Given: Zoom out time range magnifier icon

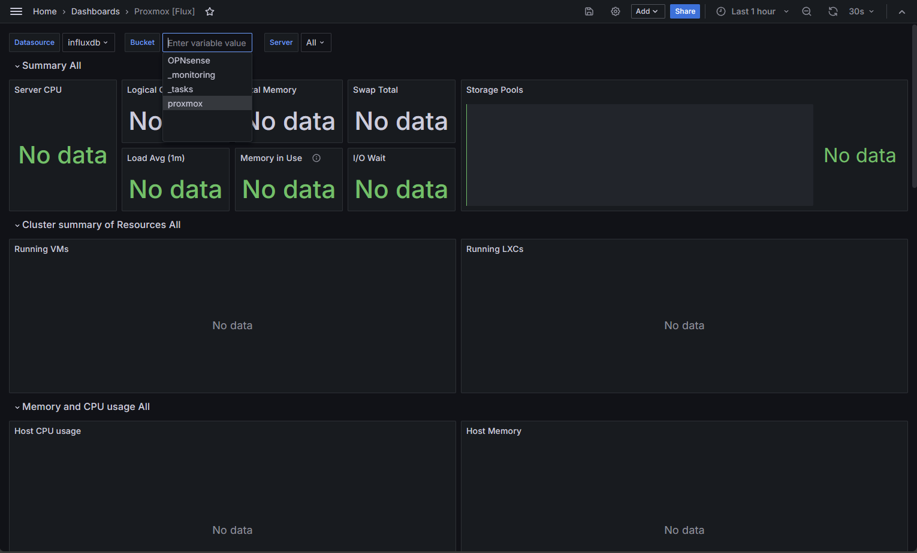Looking at the screenshot, I should [807, 11].
